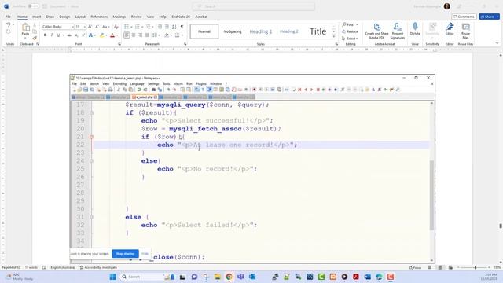Apply Strikethrough formatting

click(69, 35)
